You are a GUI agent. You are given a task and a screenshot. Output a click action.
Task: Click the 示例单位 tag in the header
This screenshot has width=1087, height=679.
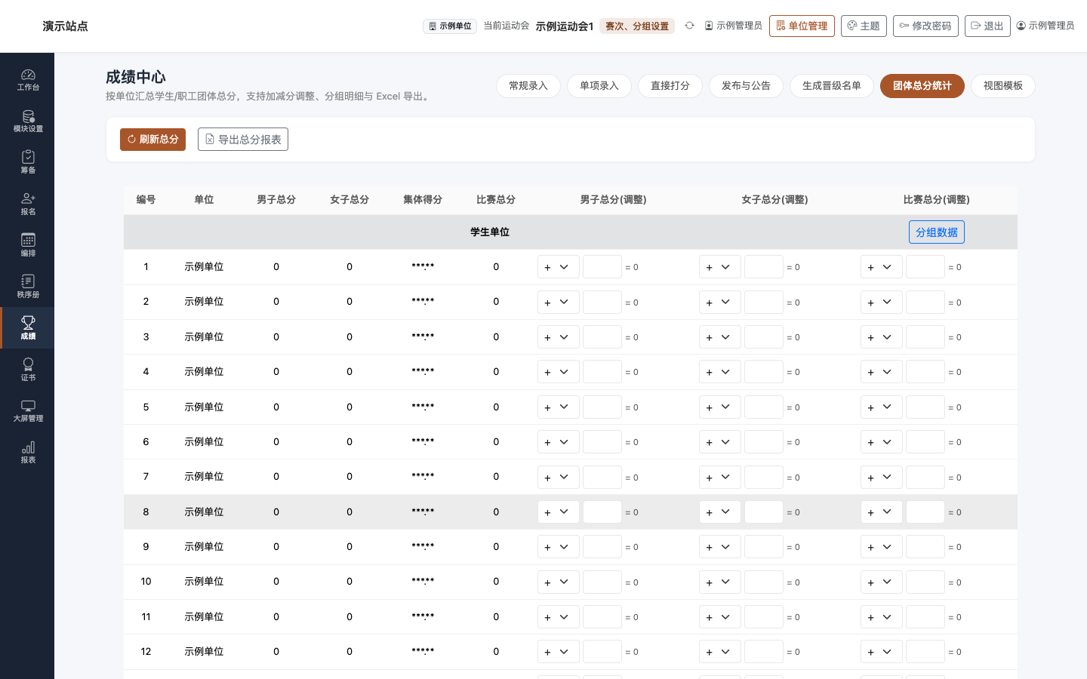(450, 26)
